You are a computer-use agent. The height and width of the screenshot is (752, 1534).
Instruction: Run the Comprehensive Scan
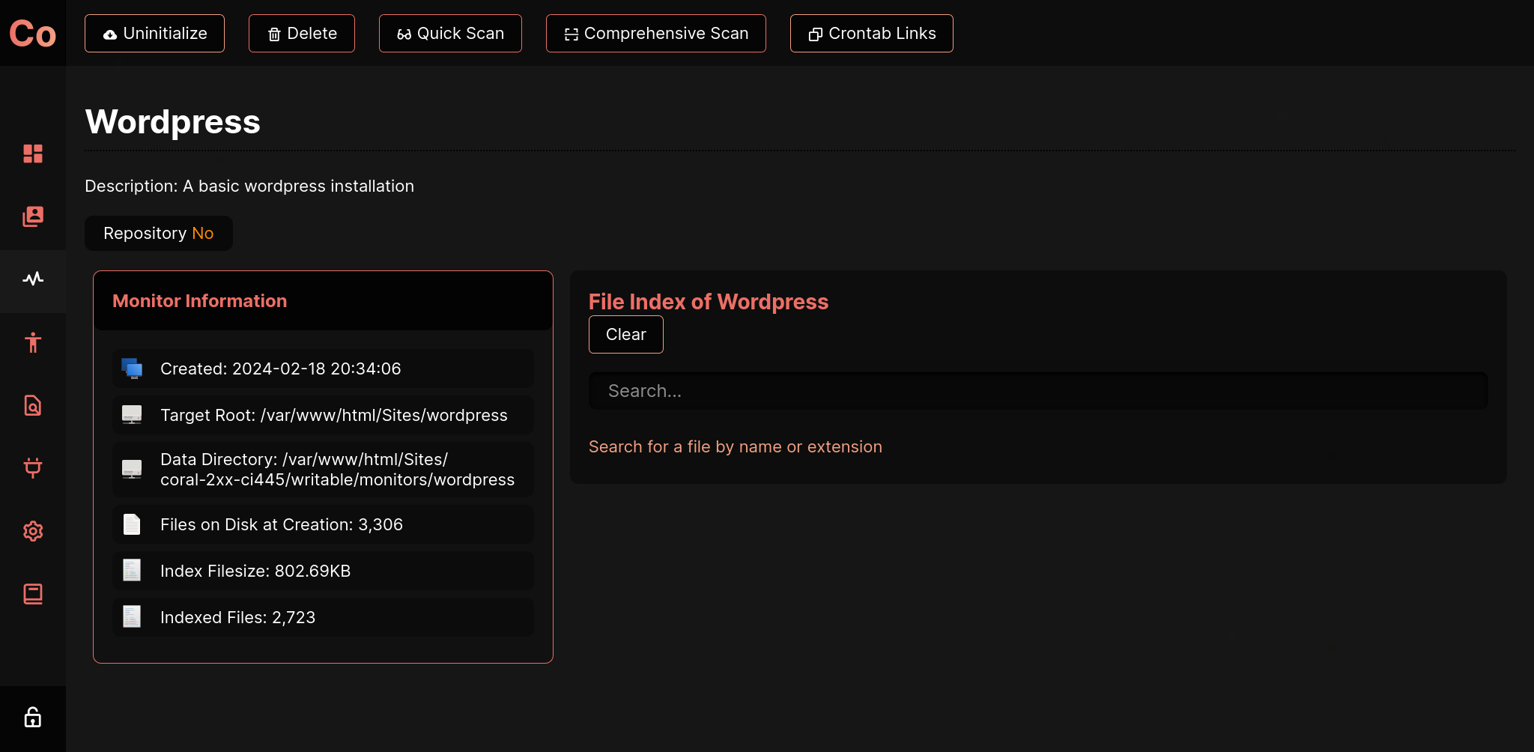click(x=655, y=34)
